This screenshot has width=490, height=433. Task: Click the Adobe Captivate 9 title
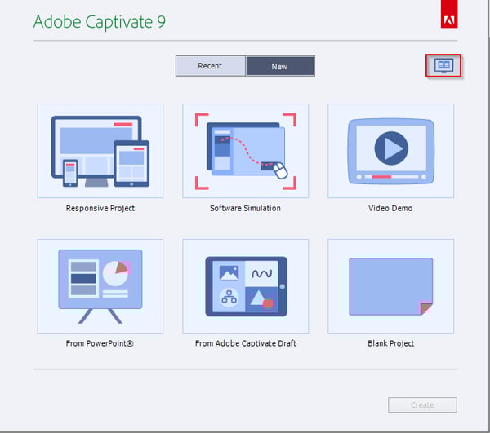point(100,22)
